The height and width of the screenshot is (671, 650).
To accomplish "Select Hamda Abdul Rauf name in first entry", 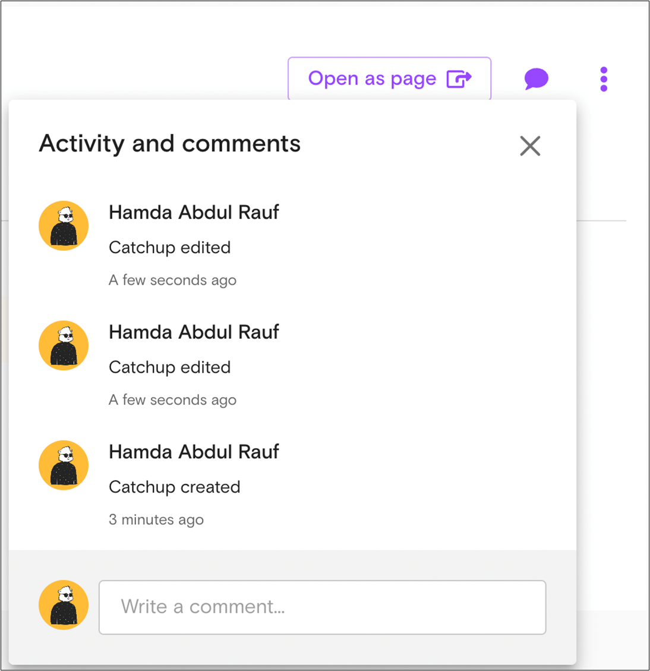I will 194,212.
